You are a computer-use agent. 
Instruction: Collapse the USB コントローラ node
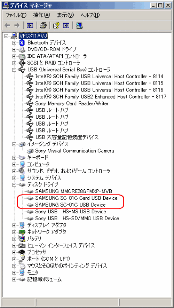pos(14,70)
